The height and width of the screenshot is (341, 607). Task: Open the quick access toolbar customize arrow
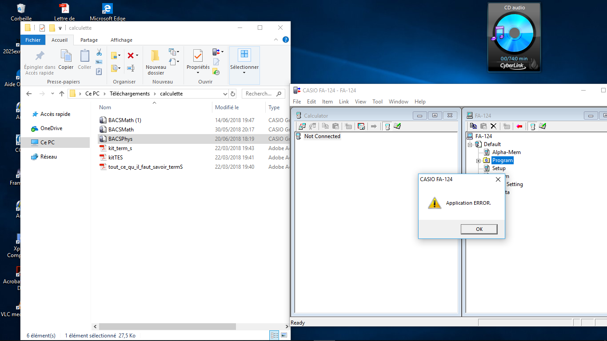60,28
